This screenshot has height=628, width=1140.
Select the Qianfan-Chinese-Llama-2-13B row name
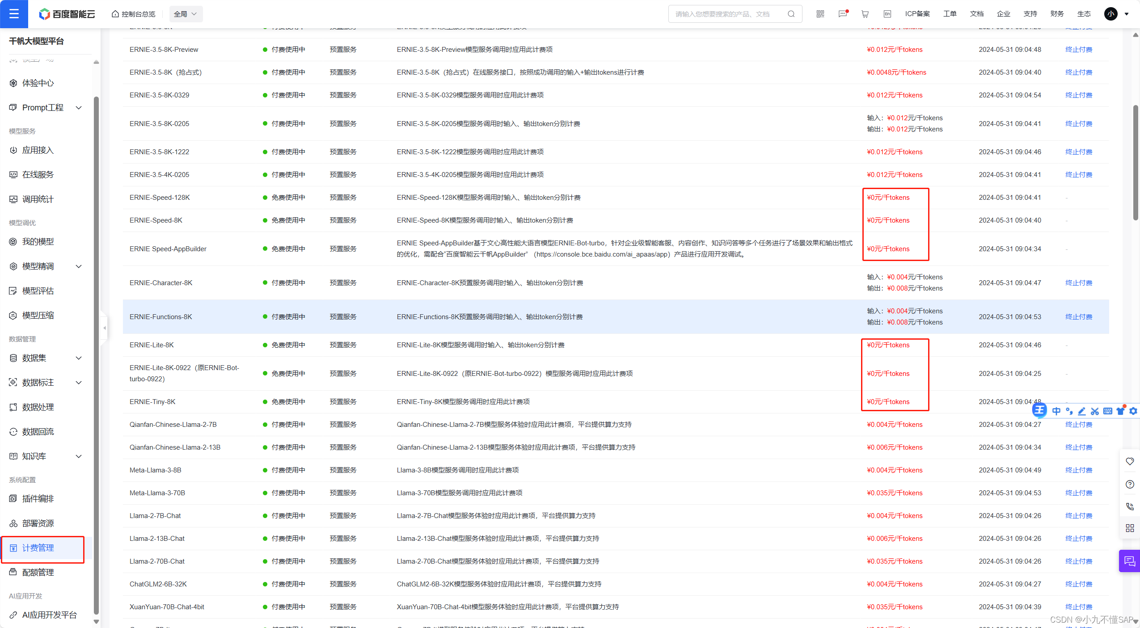pyautogui.click(x=175, y=447)
